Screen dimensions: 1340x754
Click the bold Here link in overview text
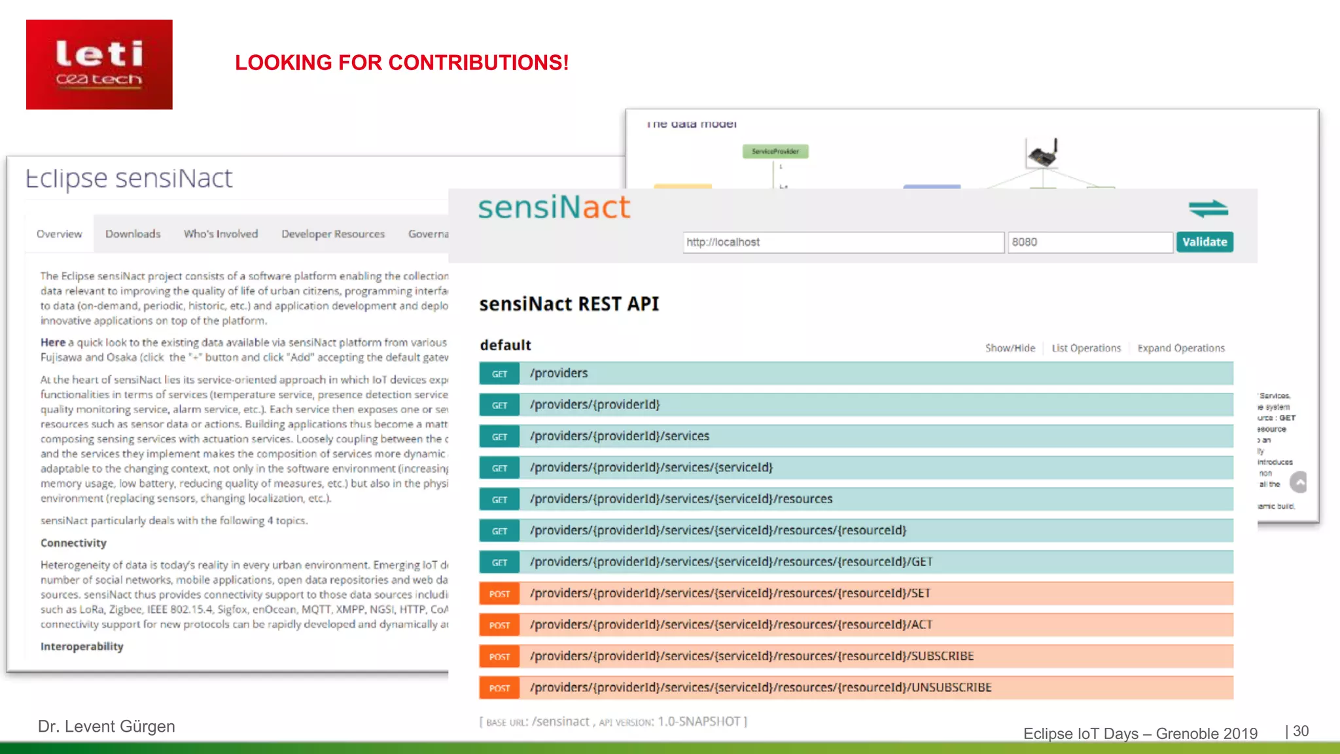click(52, 342)
